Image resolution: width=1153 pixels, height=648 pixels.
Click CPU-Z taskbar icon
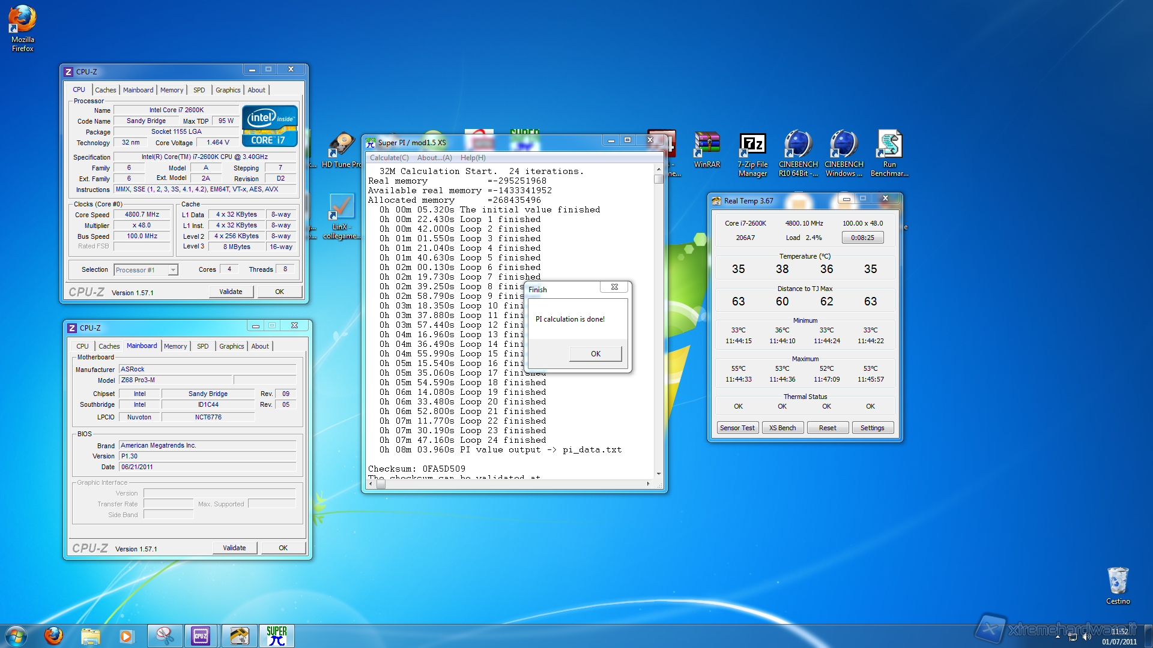pyautogui.click(x=201, y=635)
